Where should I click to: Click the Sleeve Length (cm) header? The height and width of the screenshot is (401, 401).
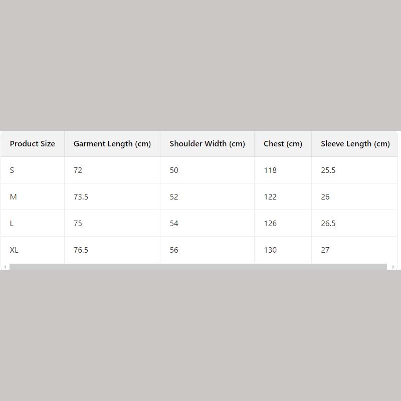355,144
